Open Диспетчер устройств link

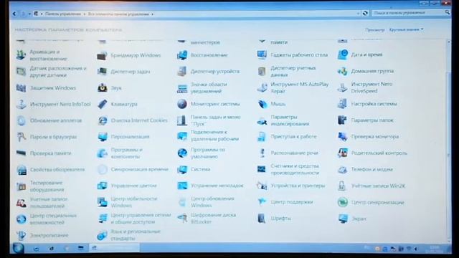(x=215, y=71)
